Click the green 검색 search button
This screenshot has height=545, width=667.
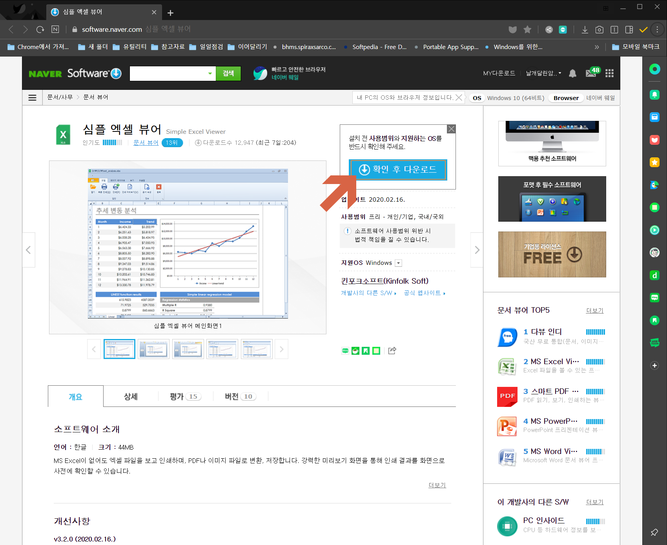[x=228, y=73]
